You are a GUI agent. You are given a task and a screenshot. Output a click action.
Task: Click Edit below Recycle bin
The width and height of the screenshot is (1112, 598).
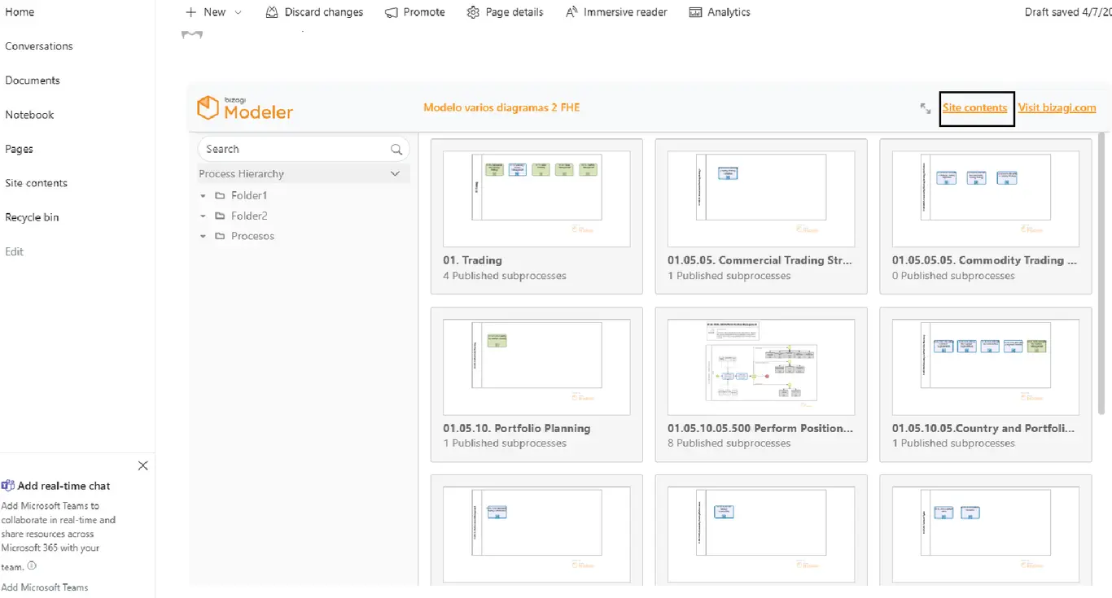pyautogui.click(x=14, y=251)
